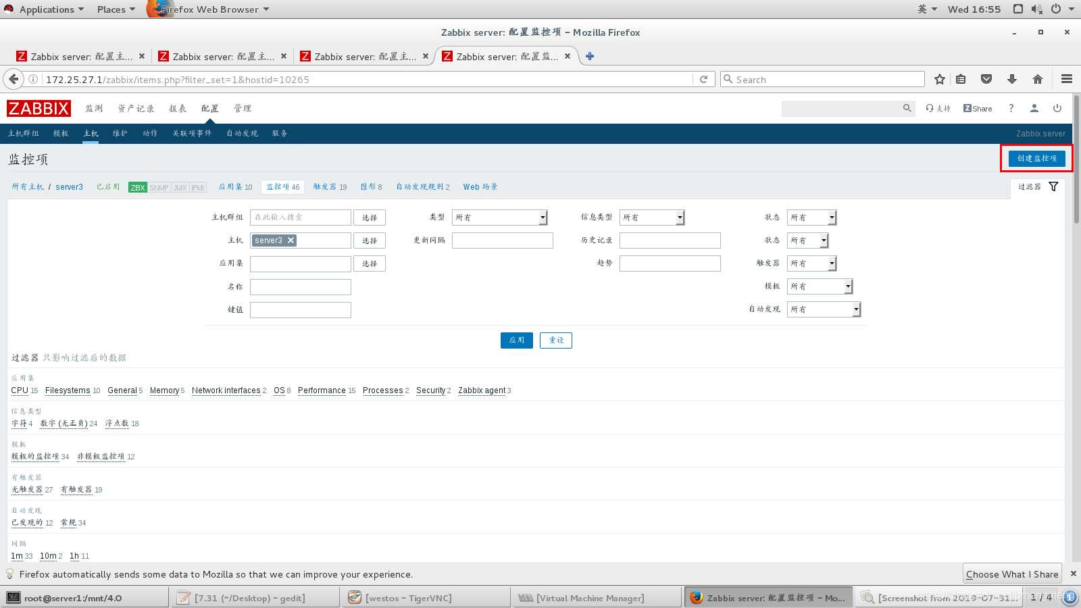The height and width of the screenshot is (608, 1081).
Task: Open the Web 场景 tab
Action: click(x=480, y=187)
